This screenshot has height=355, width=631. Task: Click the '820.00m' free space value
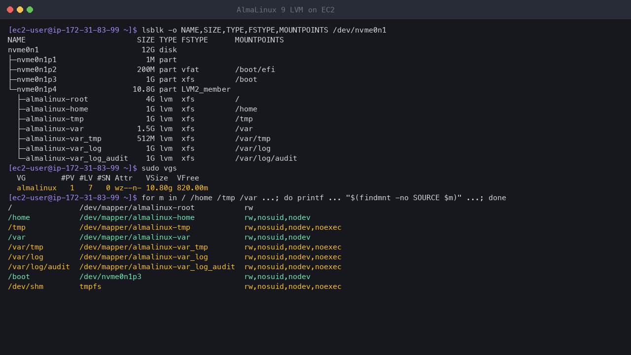(x=192, y=188)
